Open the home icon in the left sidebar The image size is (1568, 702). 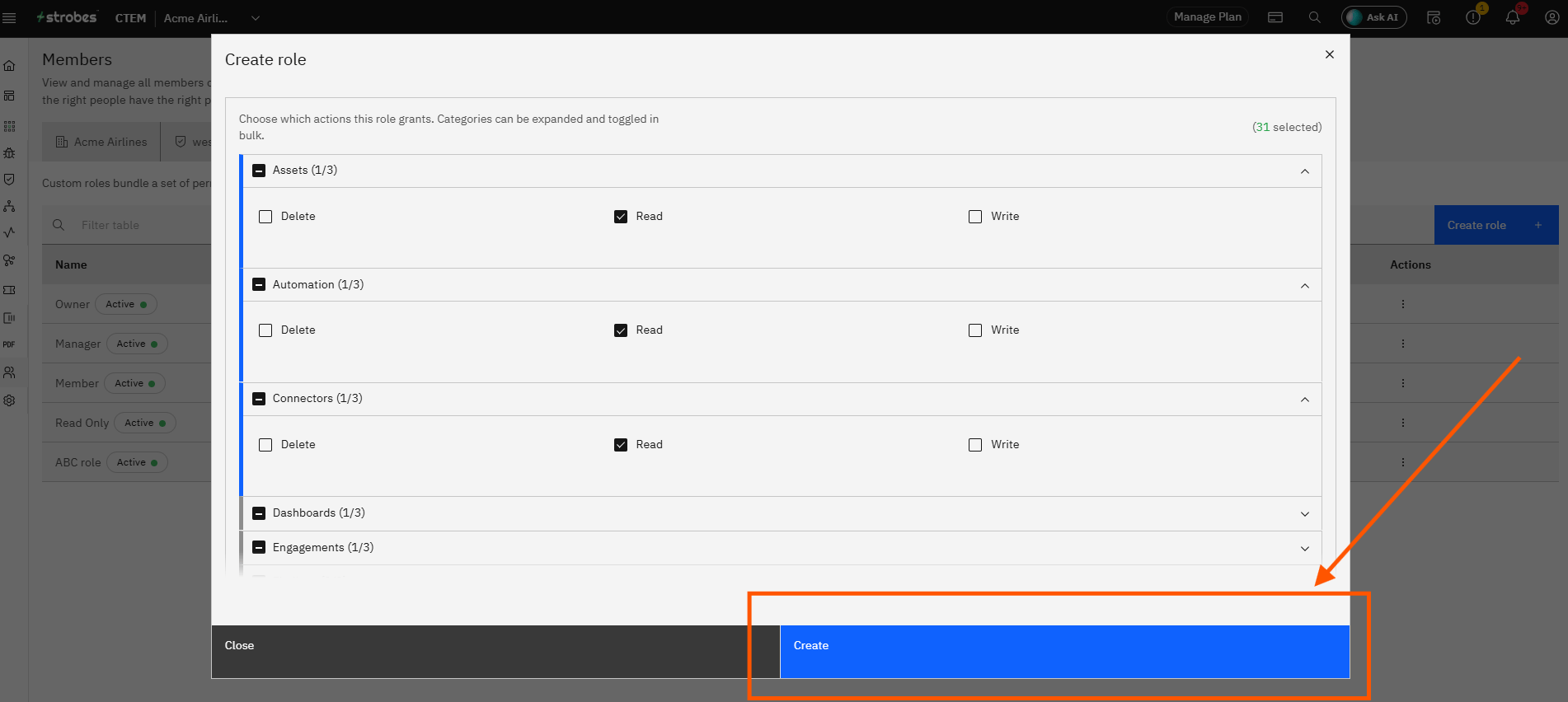pyautogui.click(x=10, y=66)
